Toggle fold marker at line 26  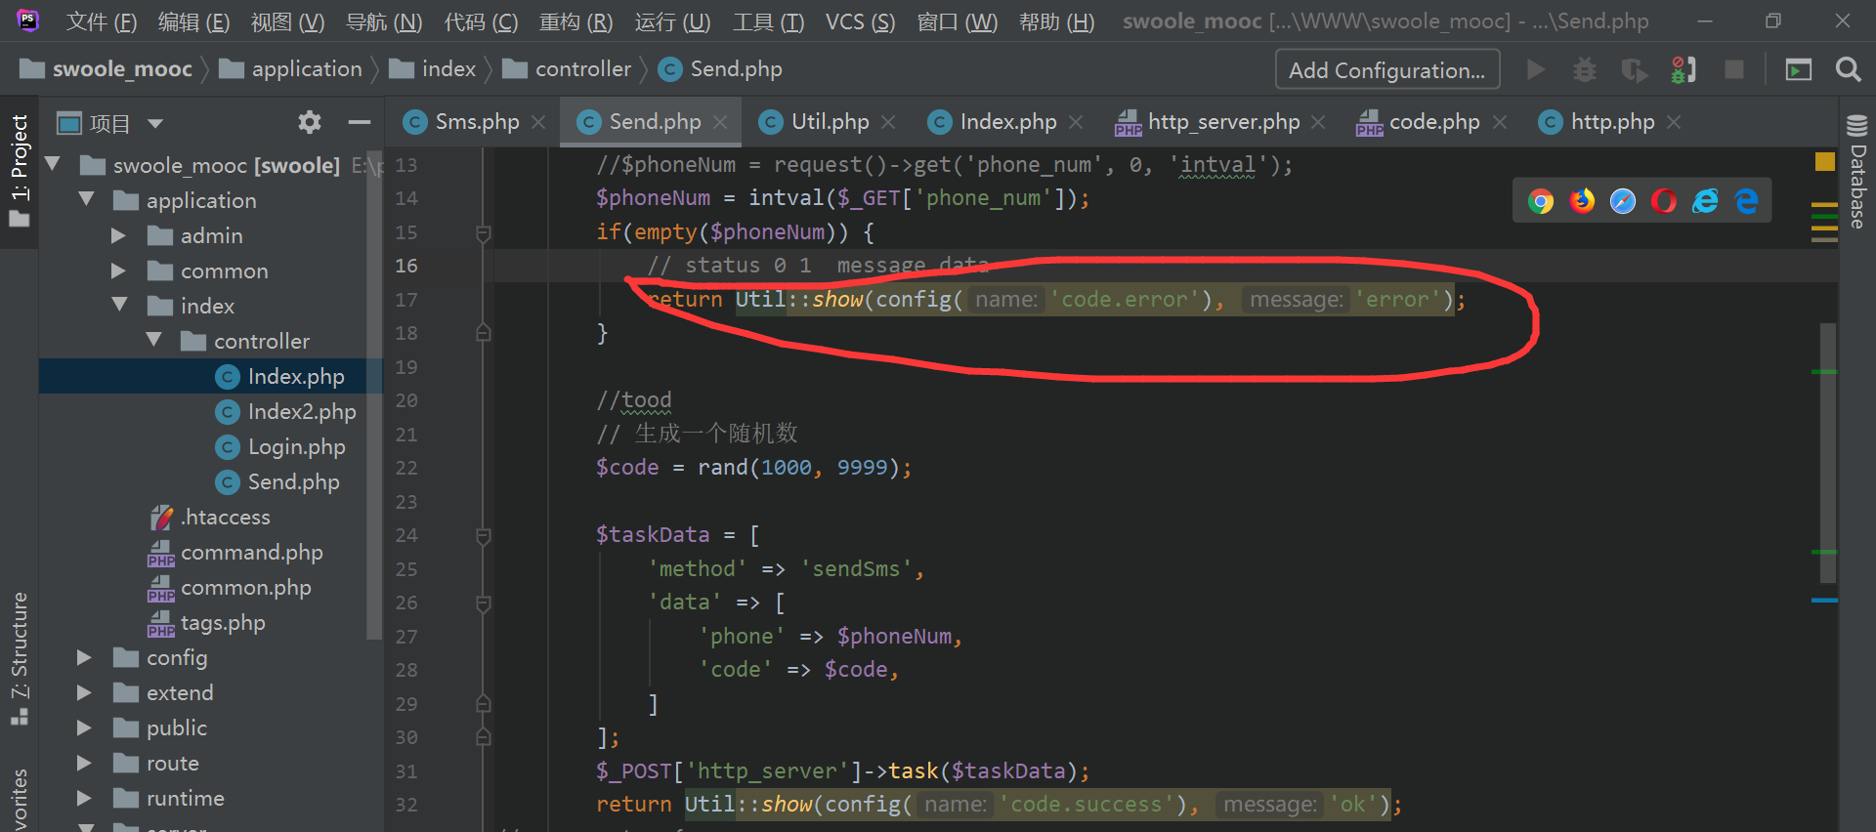483,603
